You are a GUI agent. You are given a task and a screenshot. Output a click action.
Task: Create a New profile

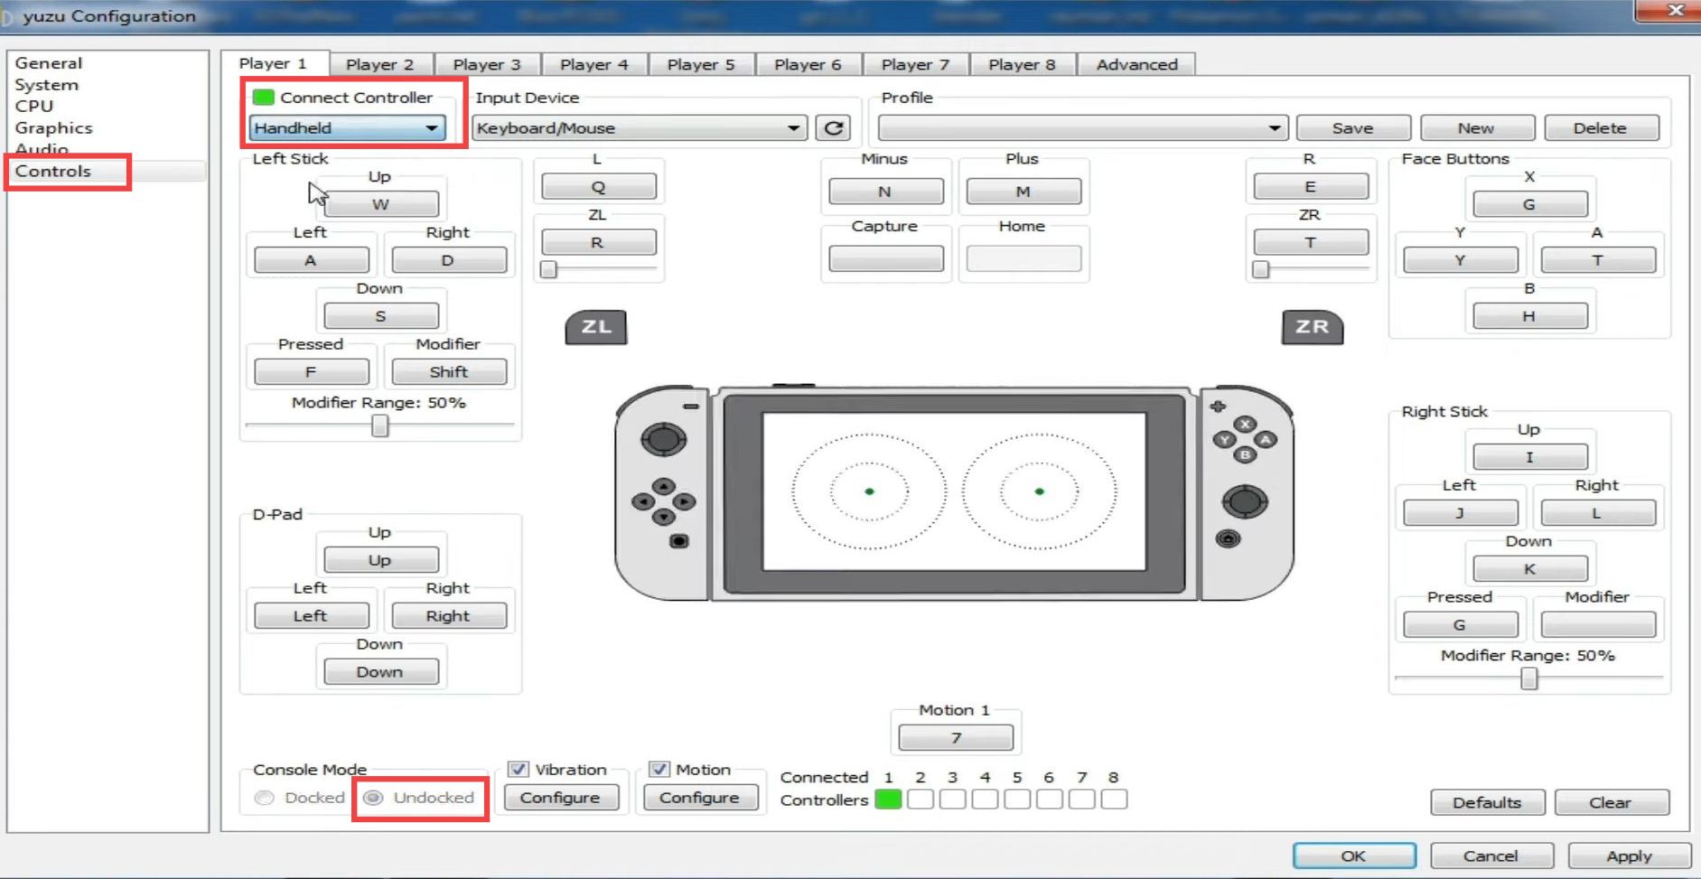[x=1476, y=128]
